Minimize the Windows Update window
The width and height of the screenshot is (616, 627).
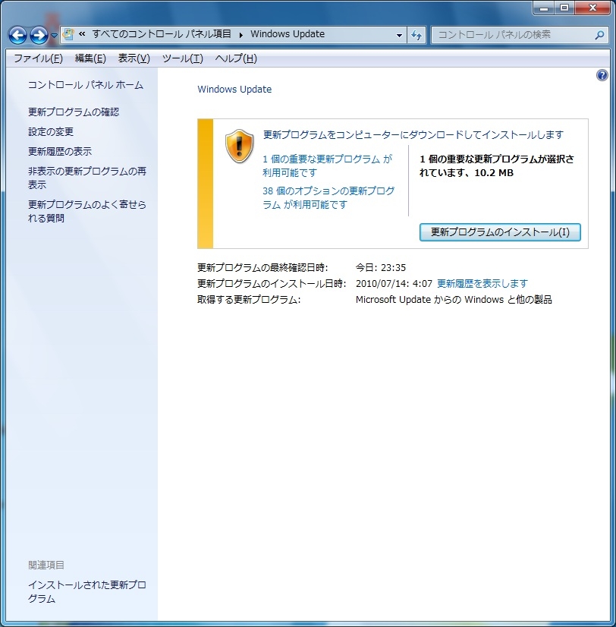544,8
